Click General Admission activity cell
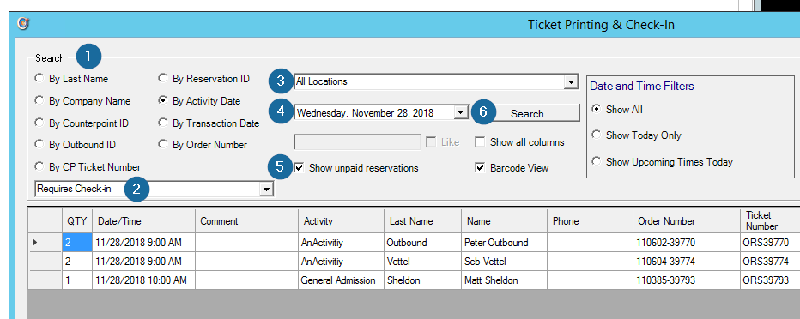 coord(342,280)
